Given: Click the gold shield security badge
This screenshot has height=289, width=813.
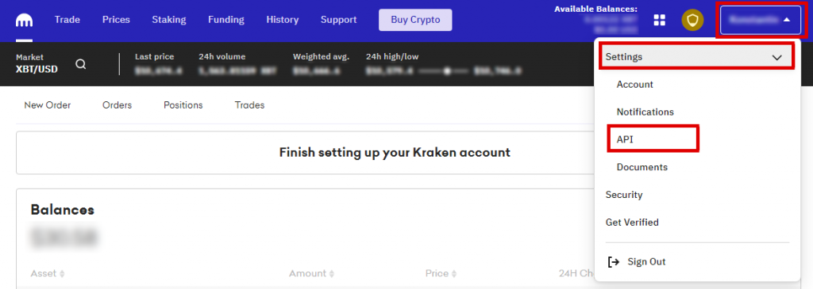Looking at the screenshot, I should (x=692, y=20).
